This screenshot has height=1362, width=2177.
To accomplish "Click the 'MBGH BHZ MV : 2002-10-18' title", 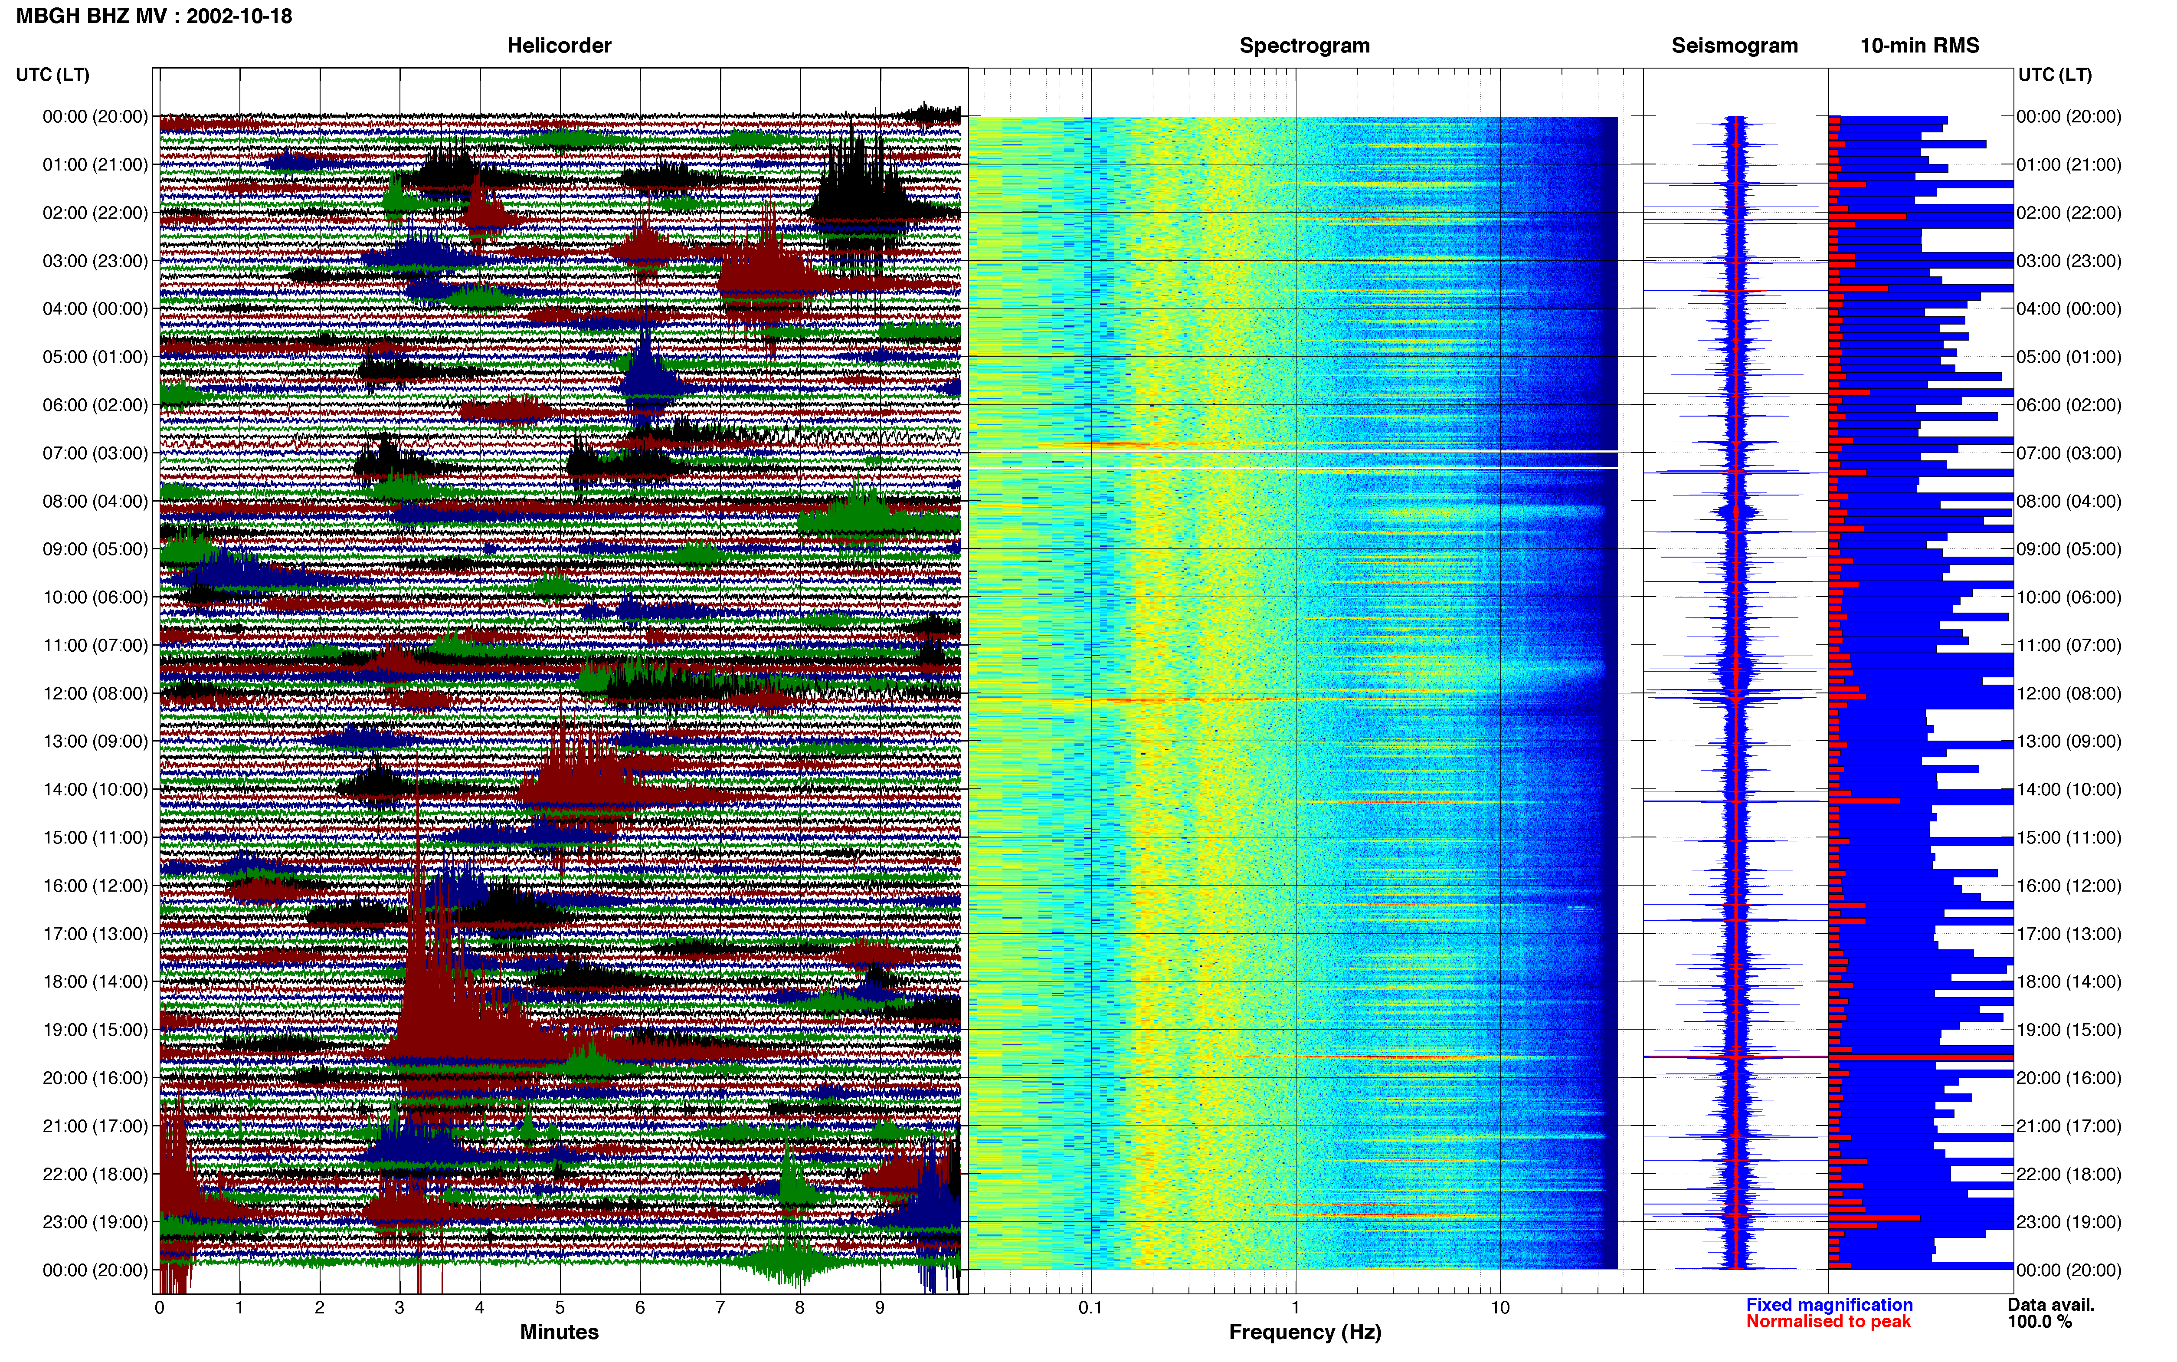I will point(154,16).
